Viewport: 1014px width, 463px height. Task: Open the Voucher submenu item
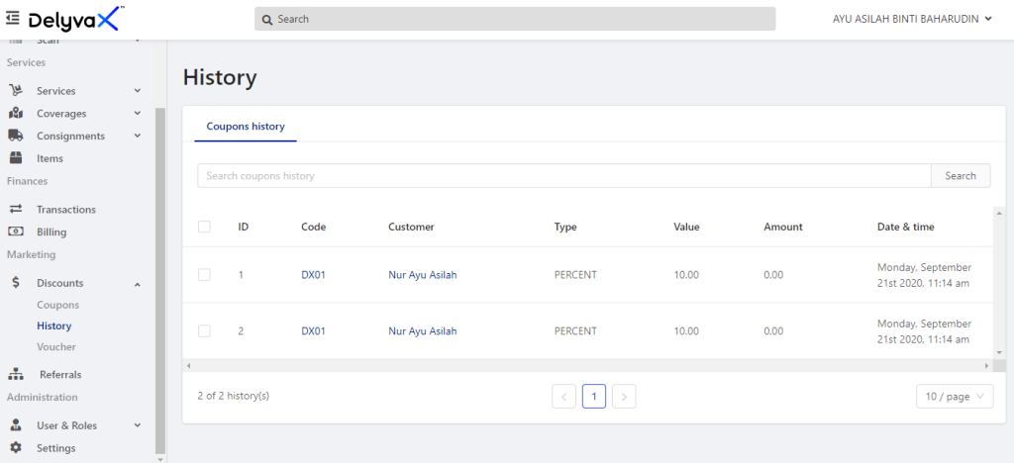click(x=56, y=347)
